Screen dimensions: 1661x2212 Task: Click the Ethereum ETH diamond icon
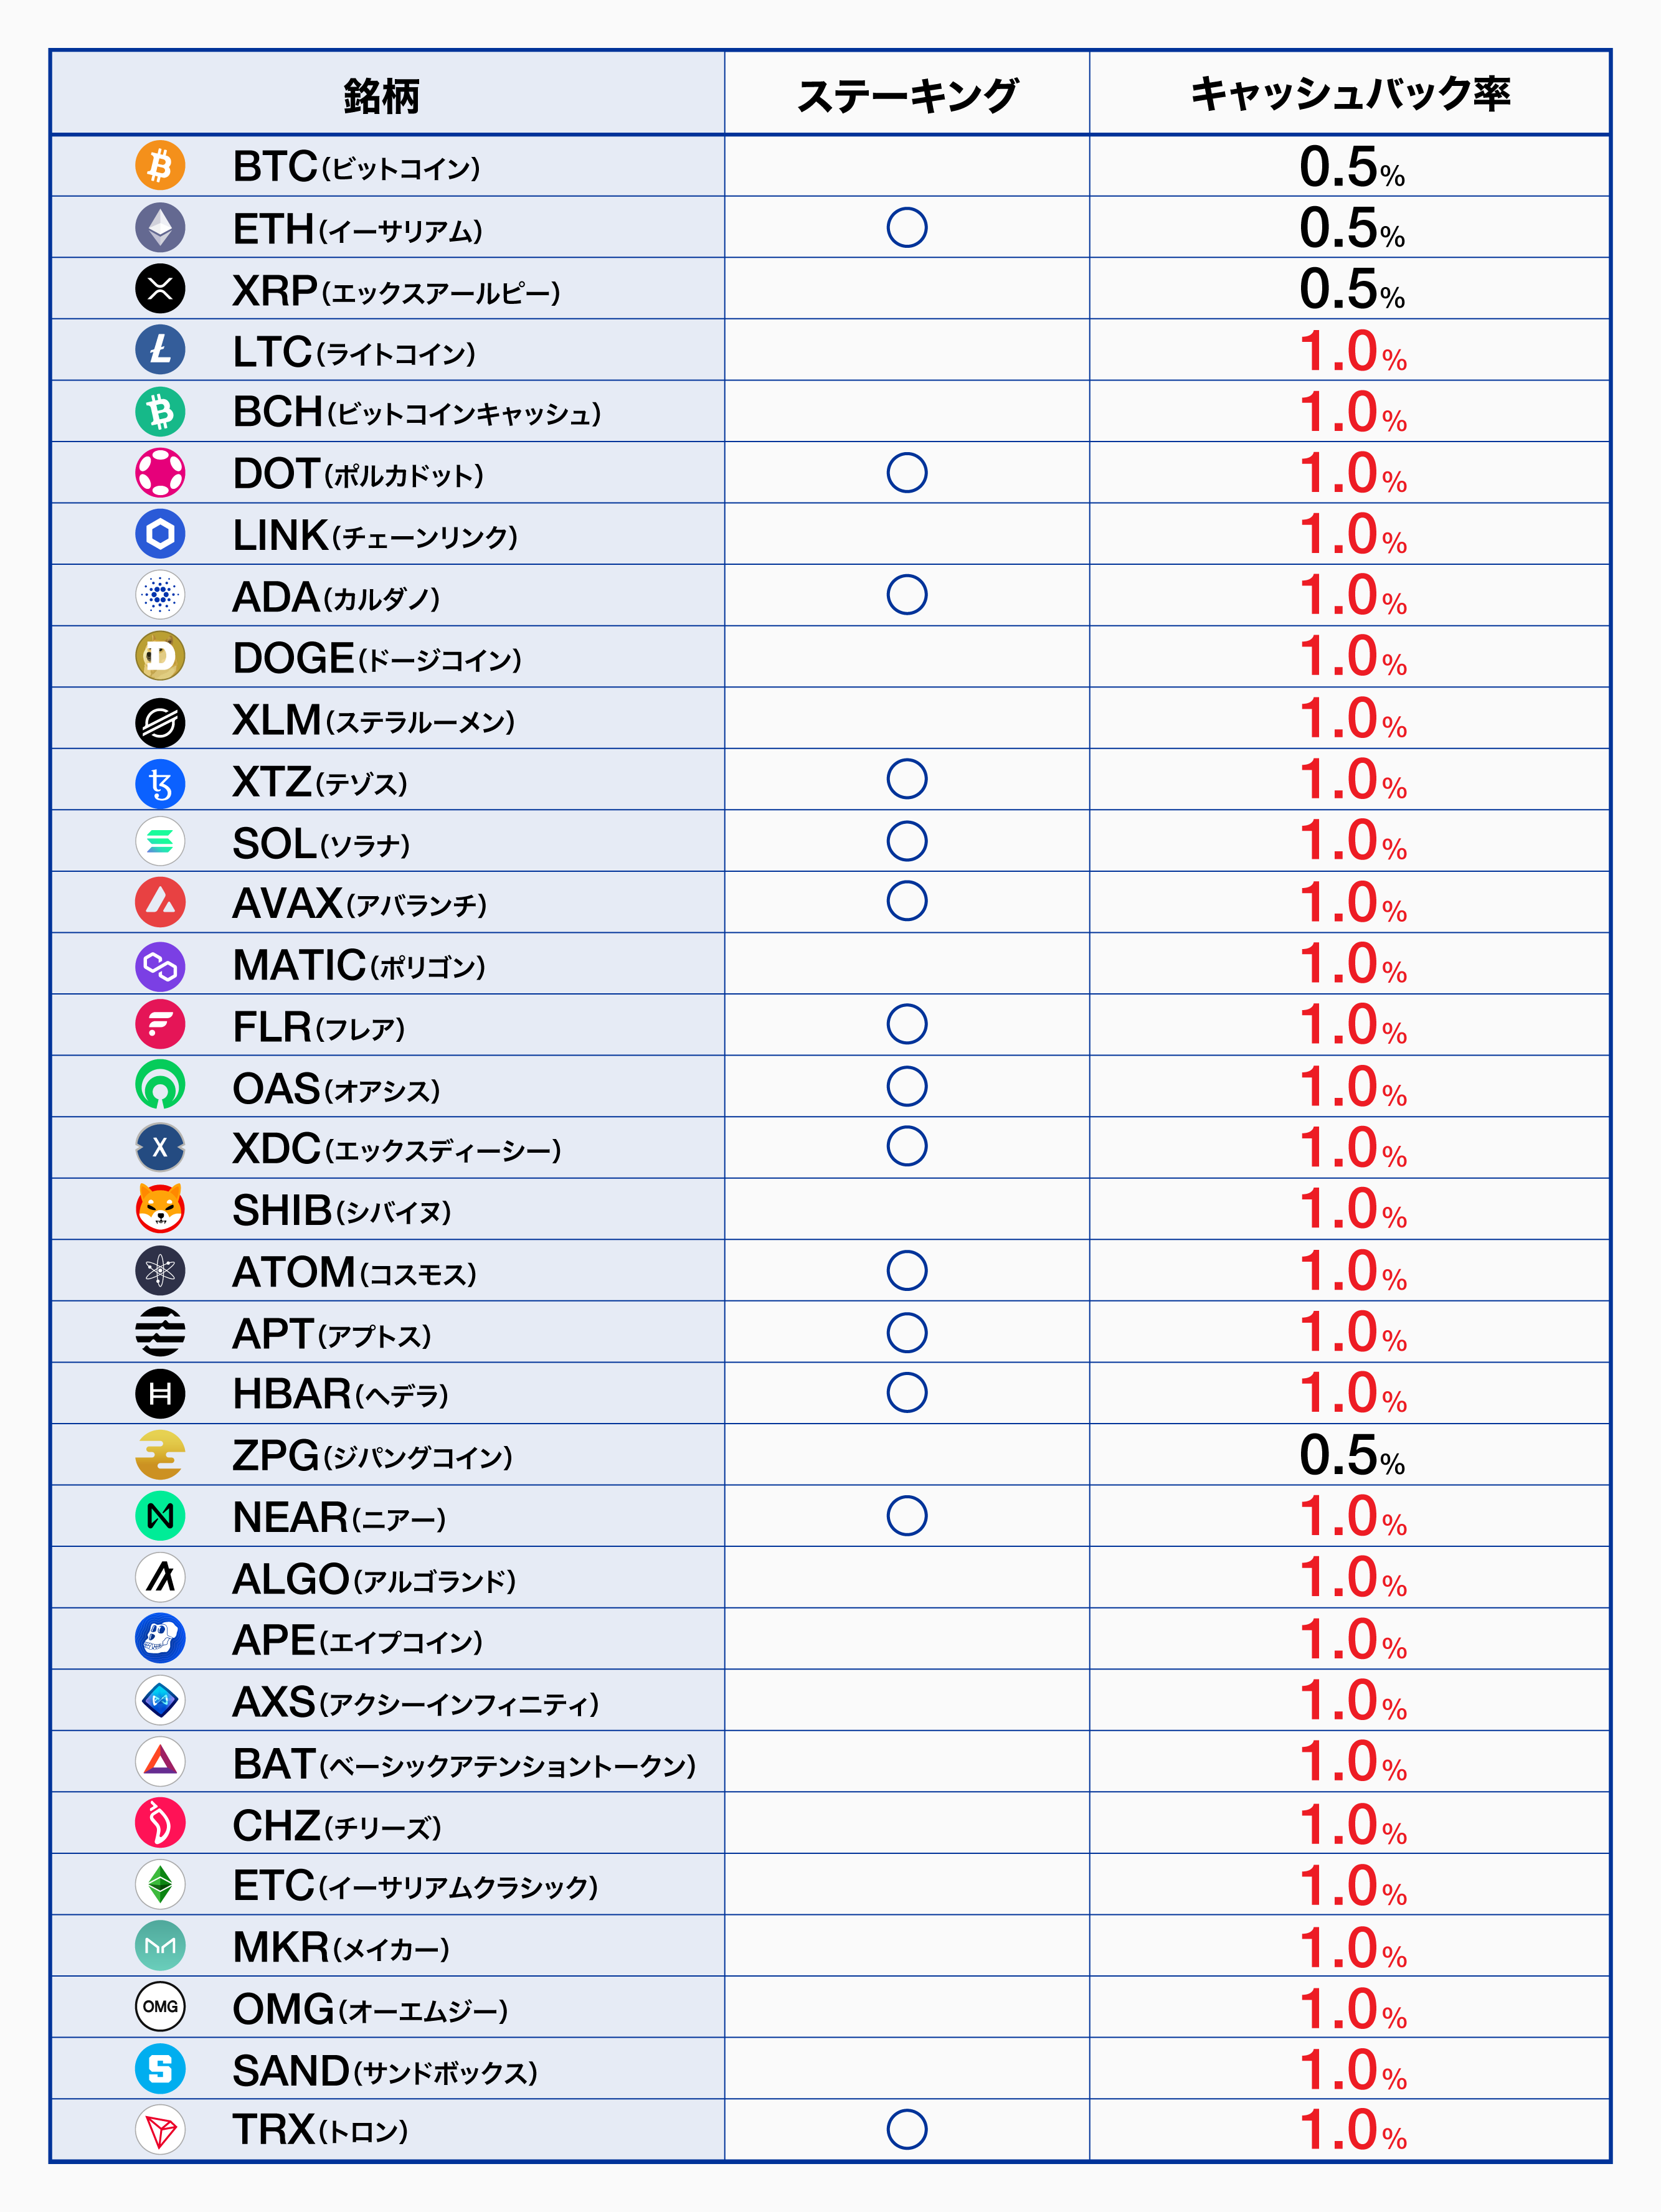coord(160,228)
